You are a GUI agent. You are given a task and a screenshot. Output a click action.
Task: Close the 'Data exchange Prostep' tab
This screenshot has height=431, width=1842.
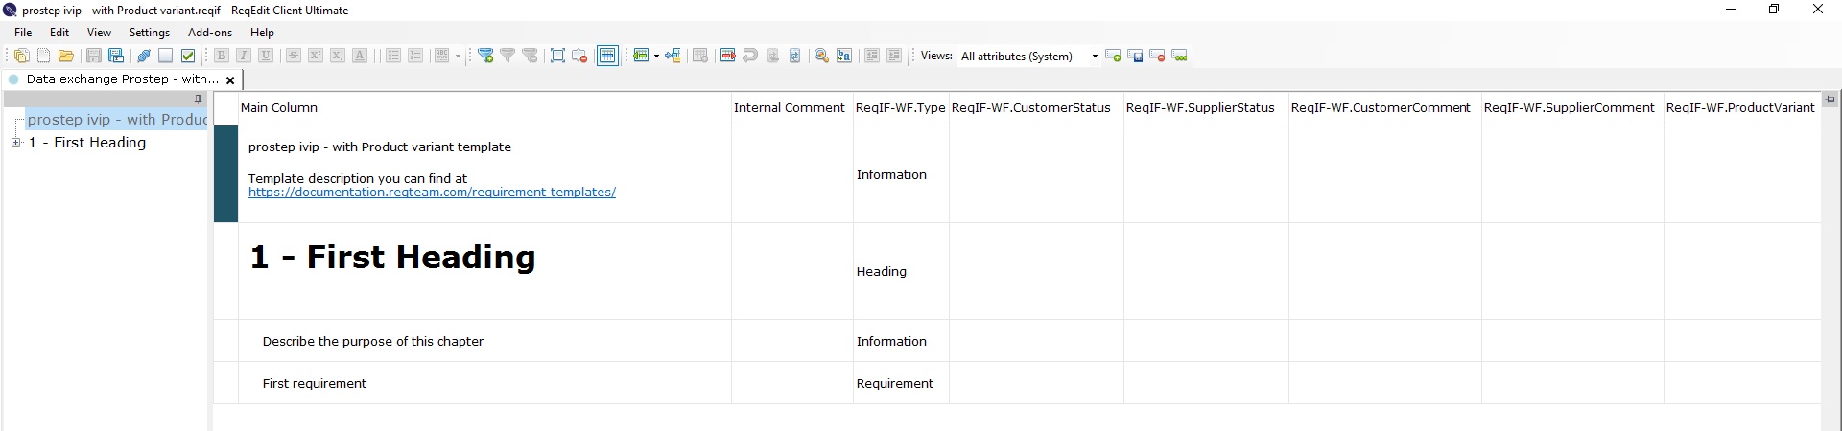(x=230, y=80)
